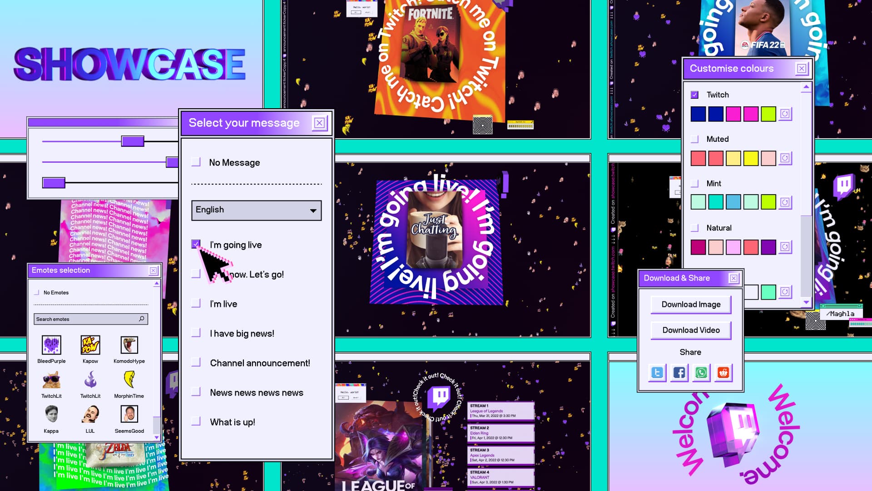Reset the Mint colour palette
The width and height of the screenshot is (872, 491).
point(785,202)
